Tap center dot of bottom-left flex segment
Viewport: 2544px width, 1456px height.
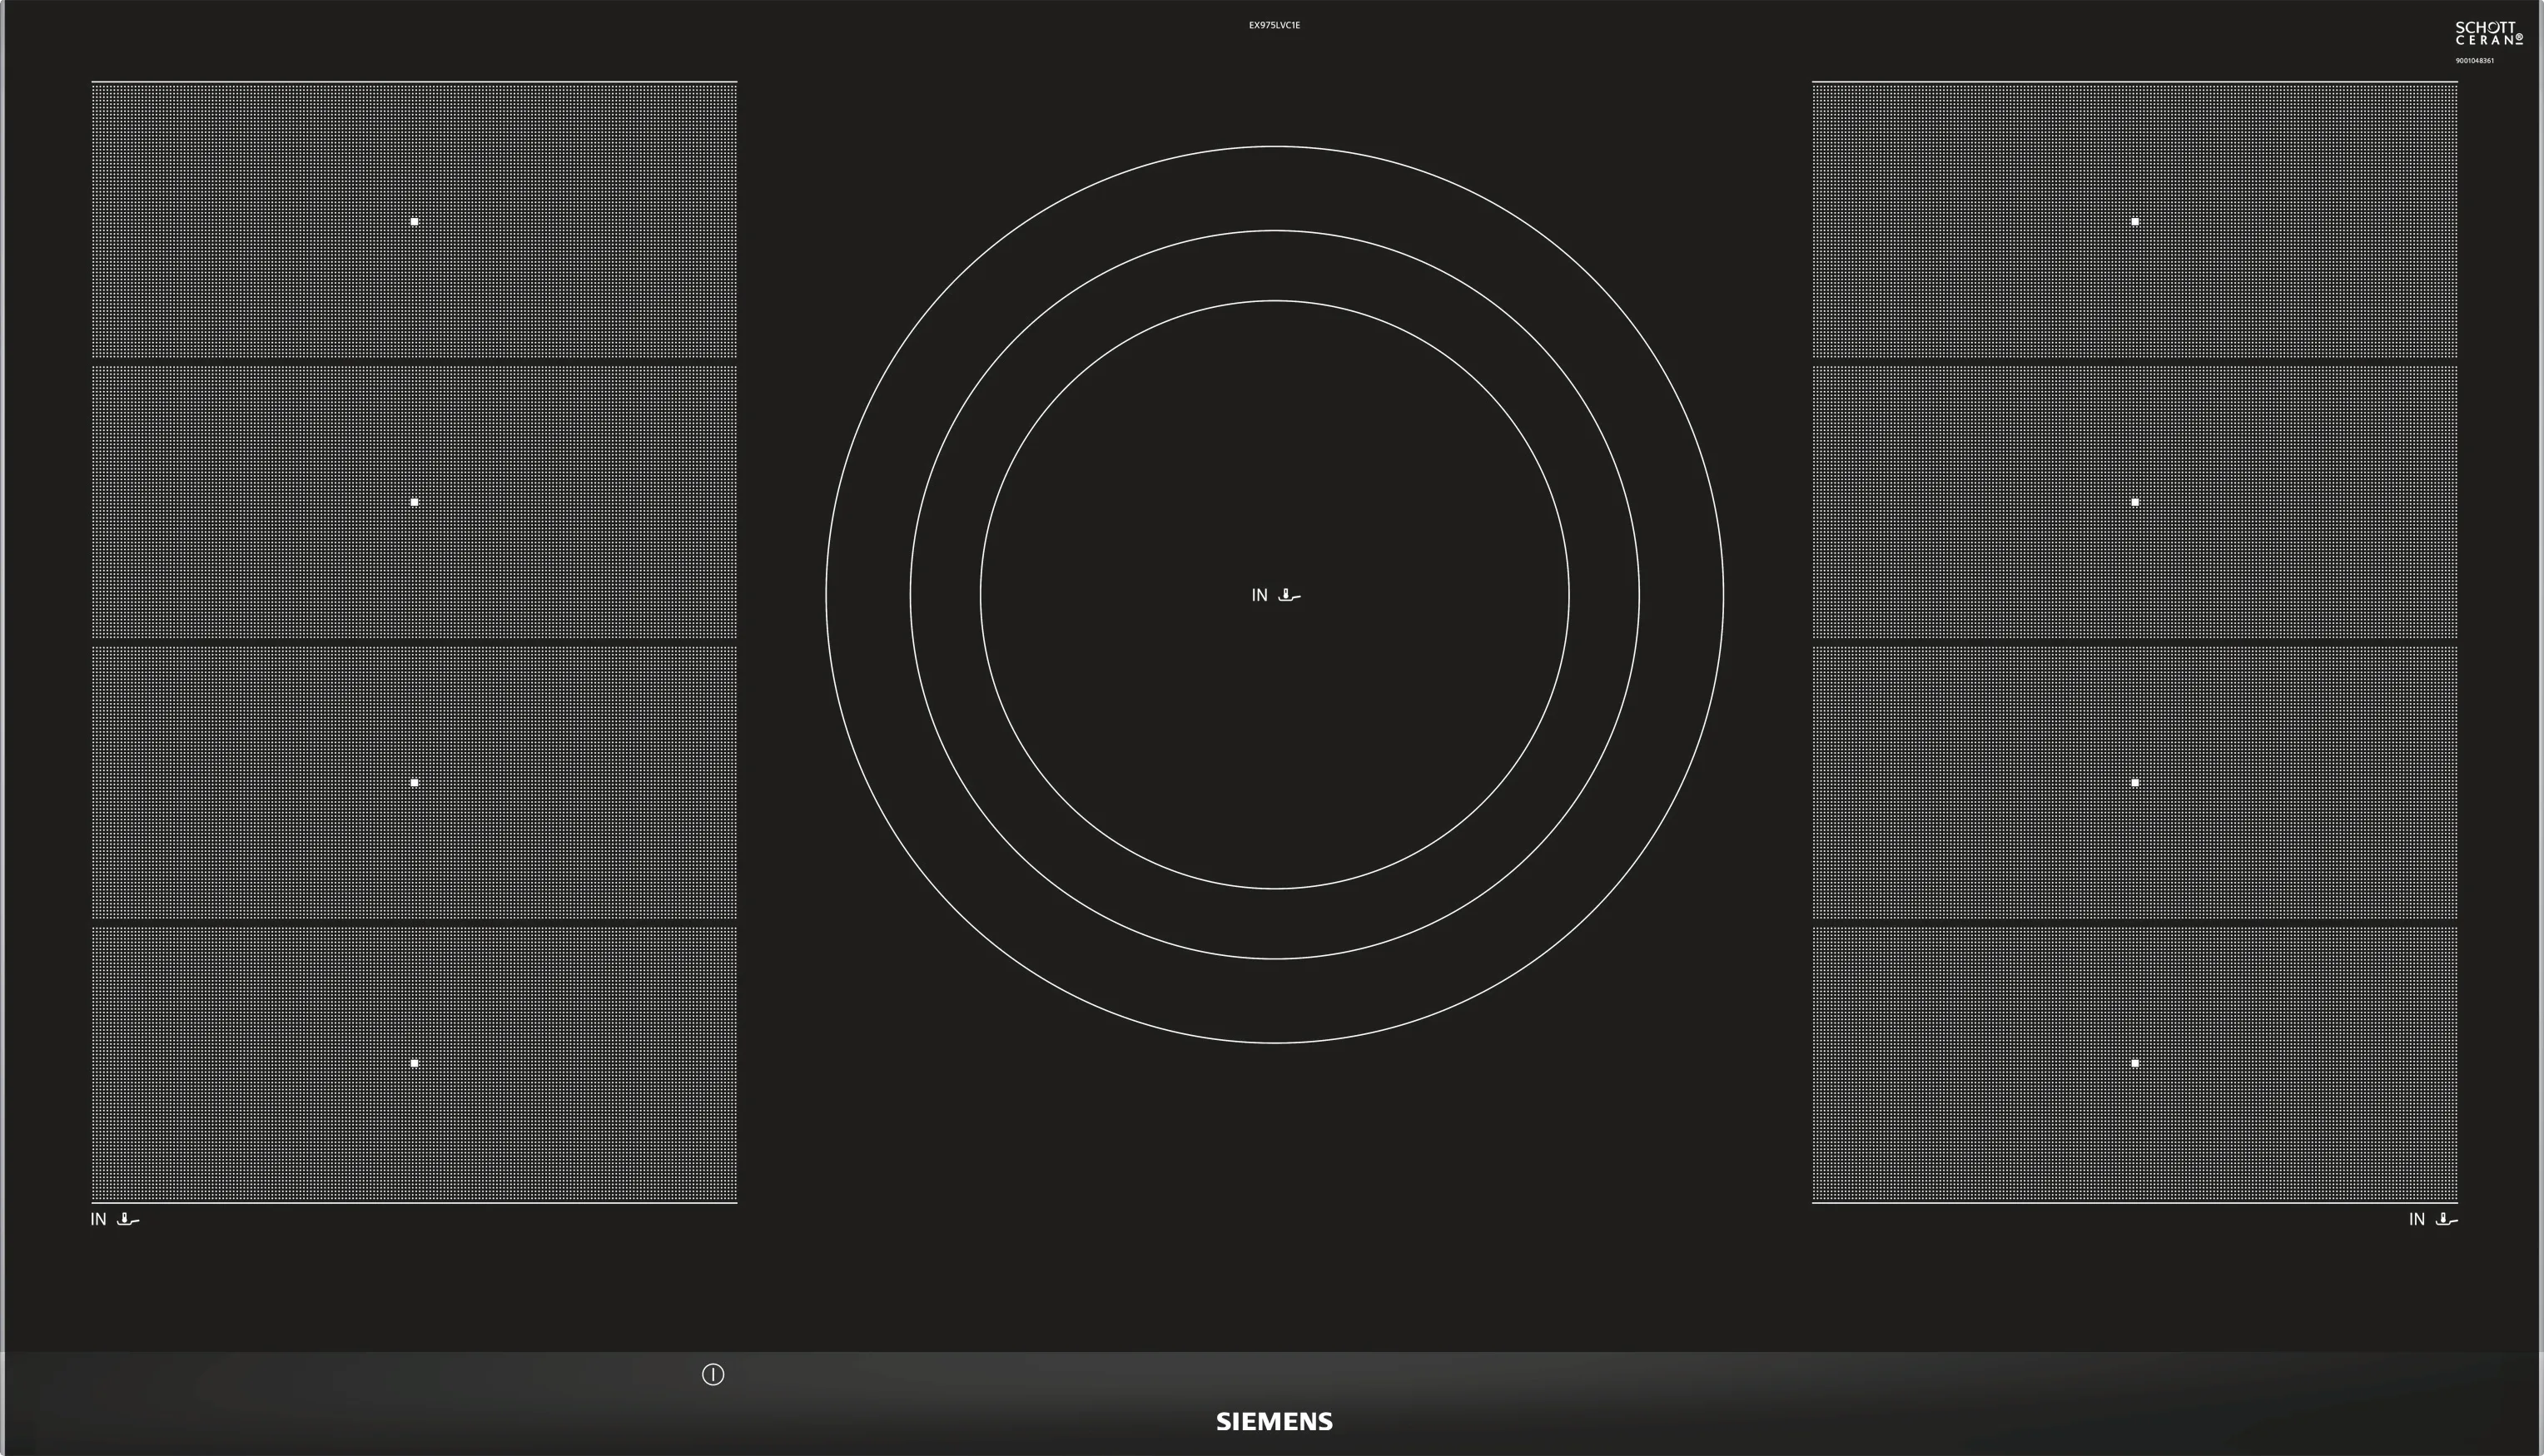click(415, 1063)
